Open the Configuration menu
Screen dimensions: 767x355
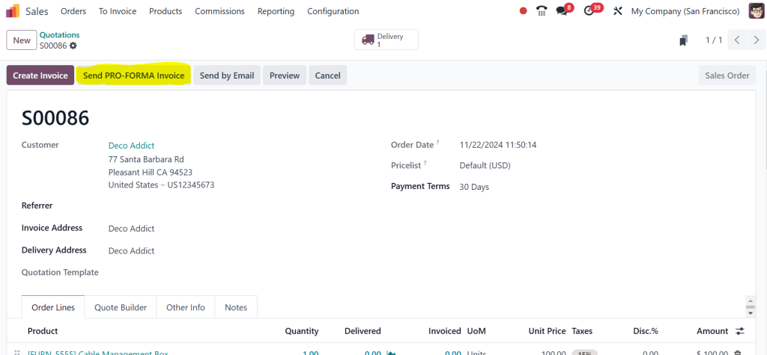click(333, 11)
